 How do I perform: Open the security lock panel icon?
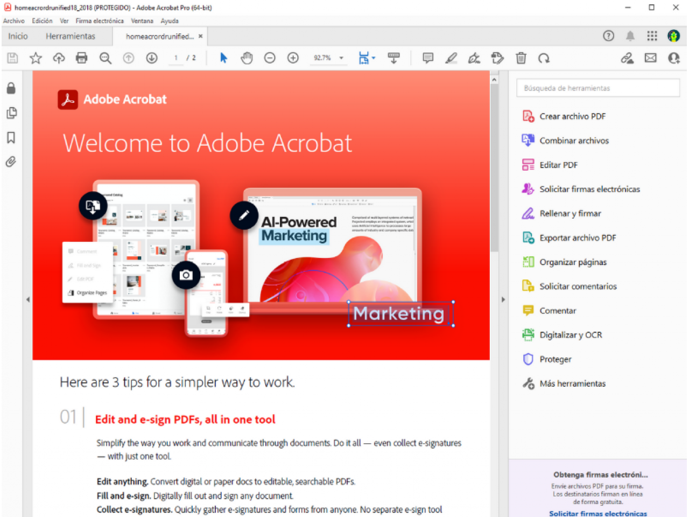11,88
